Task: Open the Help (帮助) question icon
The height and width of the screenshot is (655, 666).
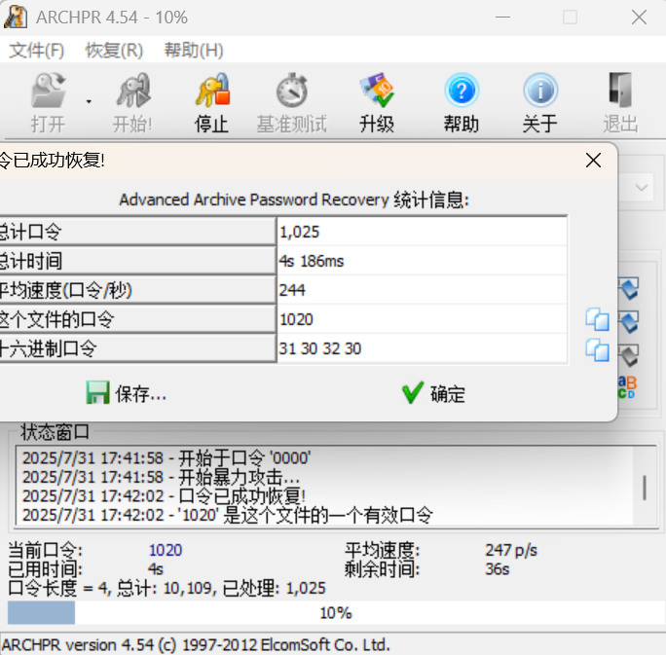Action: (x=462, y=91)
